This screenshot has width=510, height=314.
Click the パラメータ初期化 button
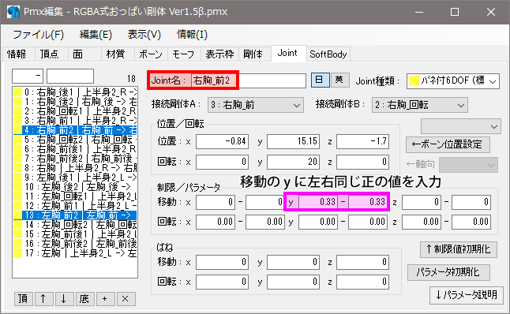448,272
